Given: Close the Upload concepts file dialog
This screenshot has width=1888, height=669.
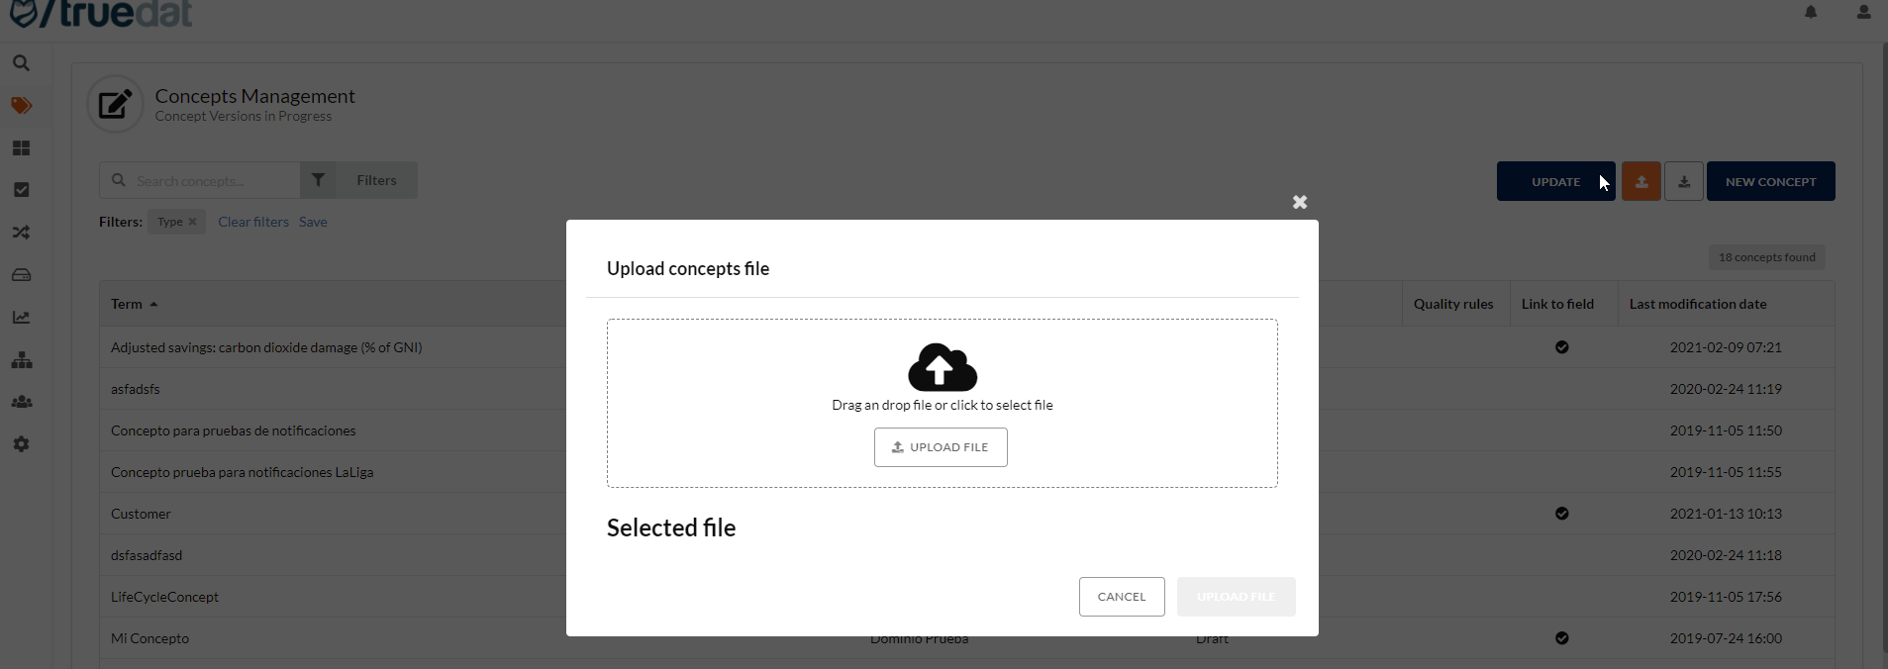Looking at the screenshot, I should click(1300, 202).
